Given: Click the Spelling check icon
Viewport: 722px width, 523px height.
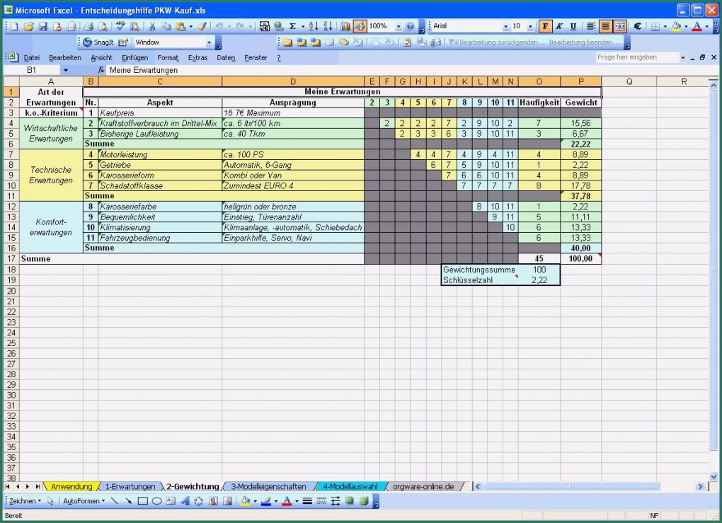Looking at the screenshot, I should 121,25.
